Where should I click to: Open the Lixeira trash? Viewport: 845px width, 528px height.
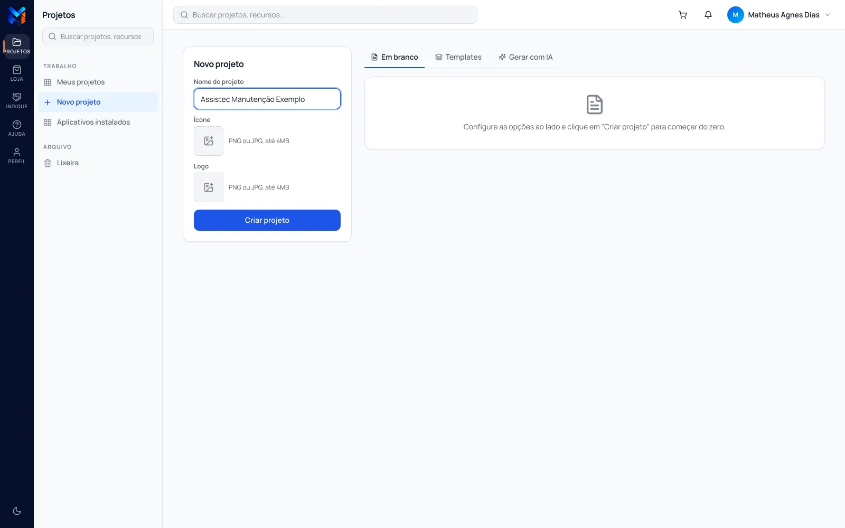click(98, 163)
